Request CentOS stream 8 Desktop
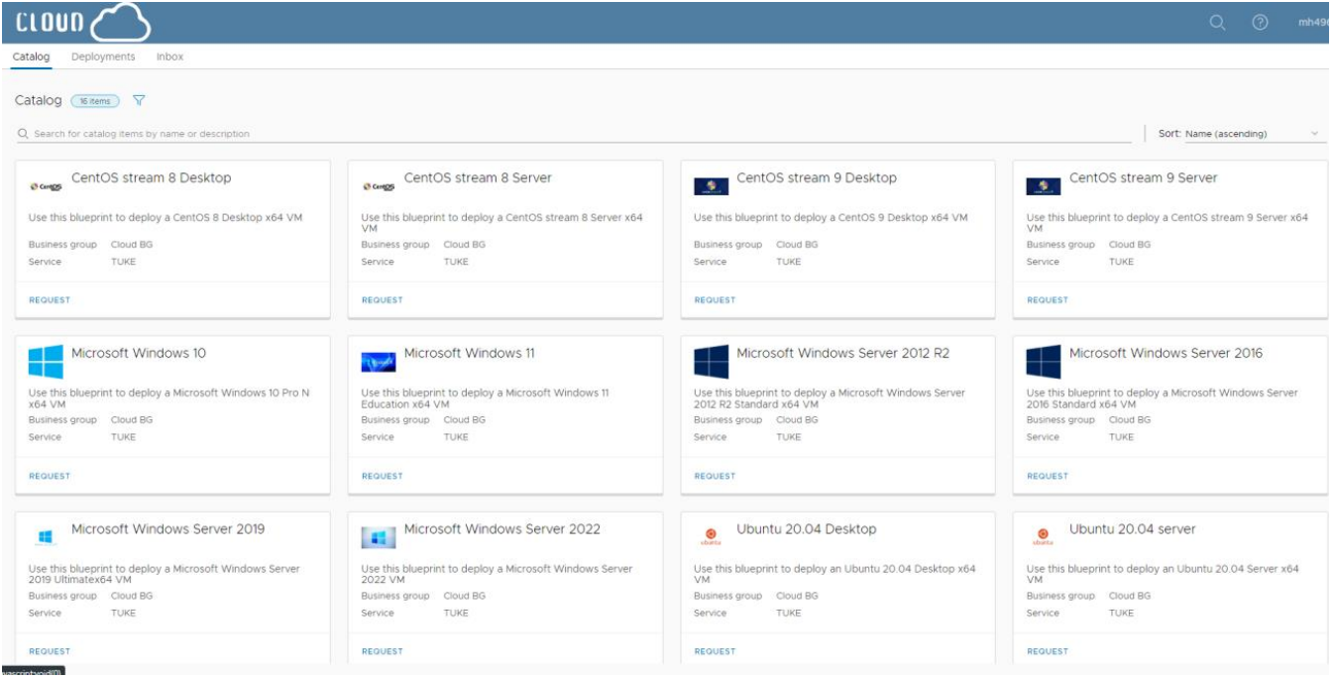1334x678 pixels. 50,300
